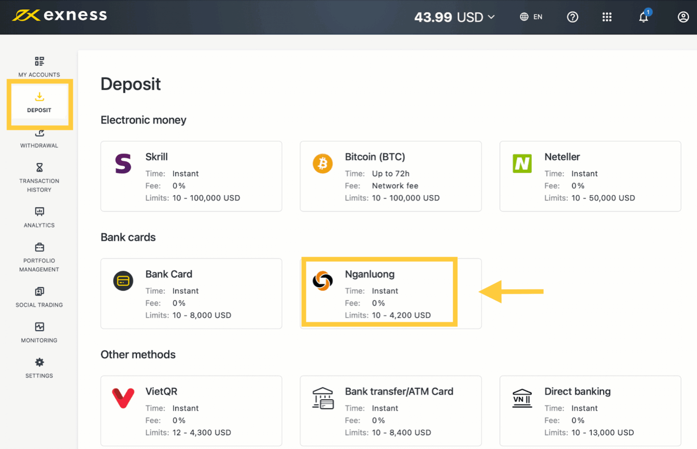The image size is (697, 449).
Task: Open the help question mark icon
Action: (572, 17)
